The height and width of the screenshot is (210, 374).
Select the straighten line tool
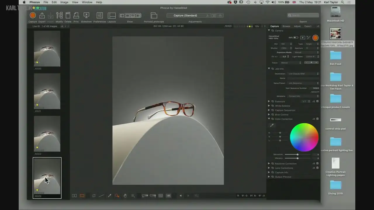[101, 196]
